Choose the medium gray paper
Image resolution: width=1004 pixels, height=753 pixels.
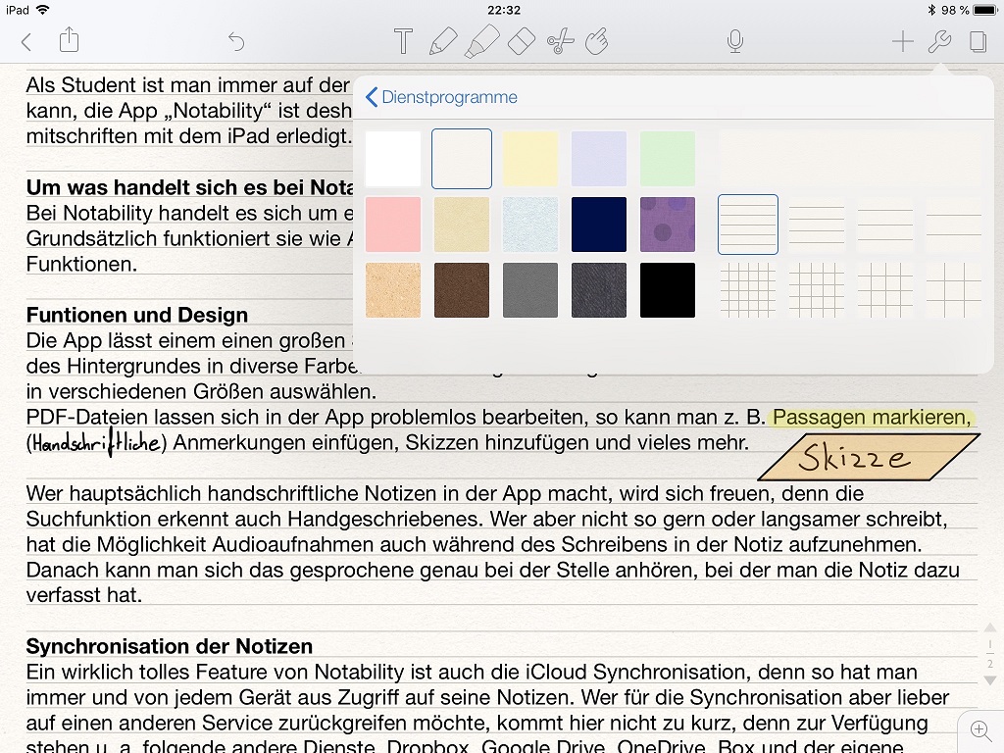tap(530, 290)
